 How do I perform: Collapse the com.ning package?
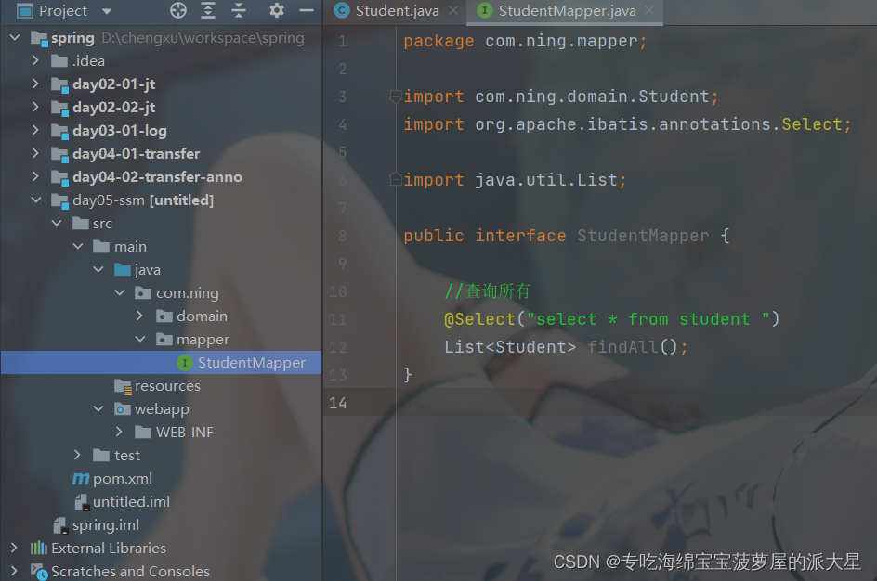pos(120,292)
